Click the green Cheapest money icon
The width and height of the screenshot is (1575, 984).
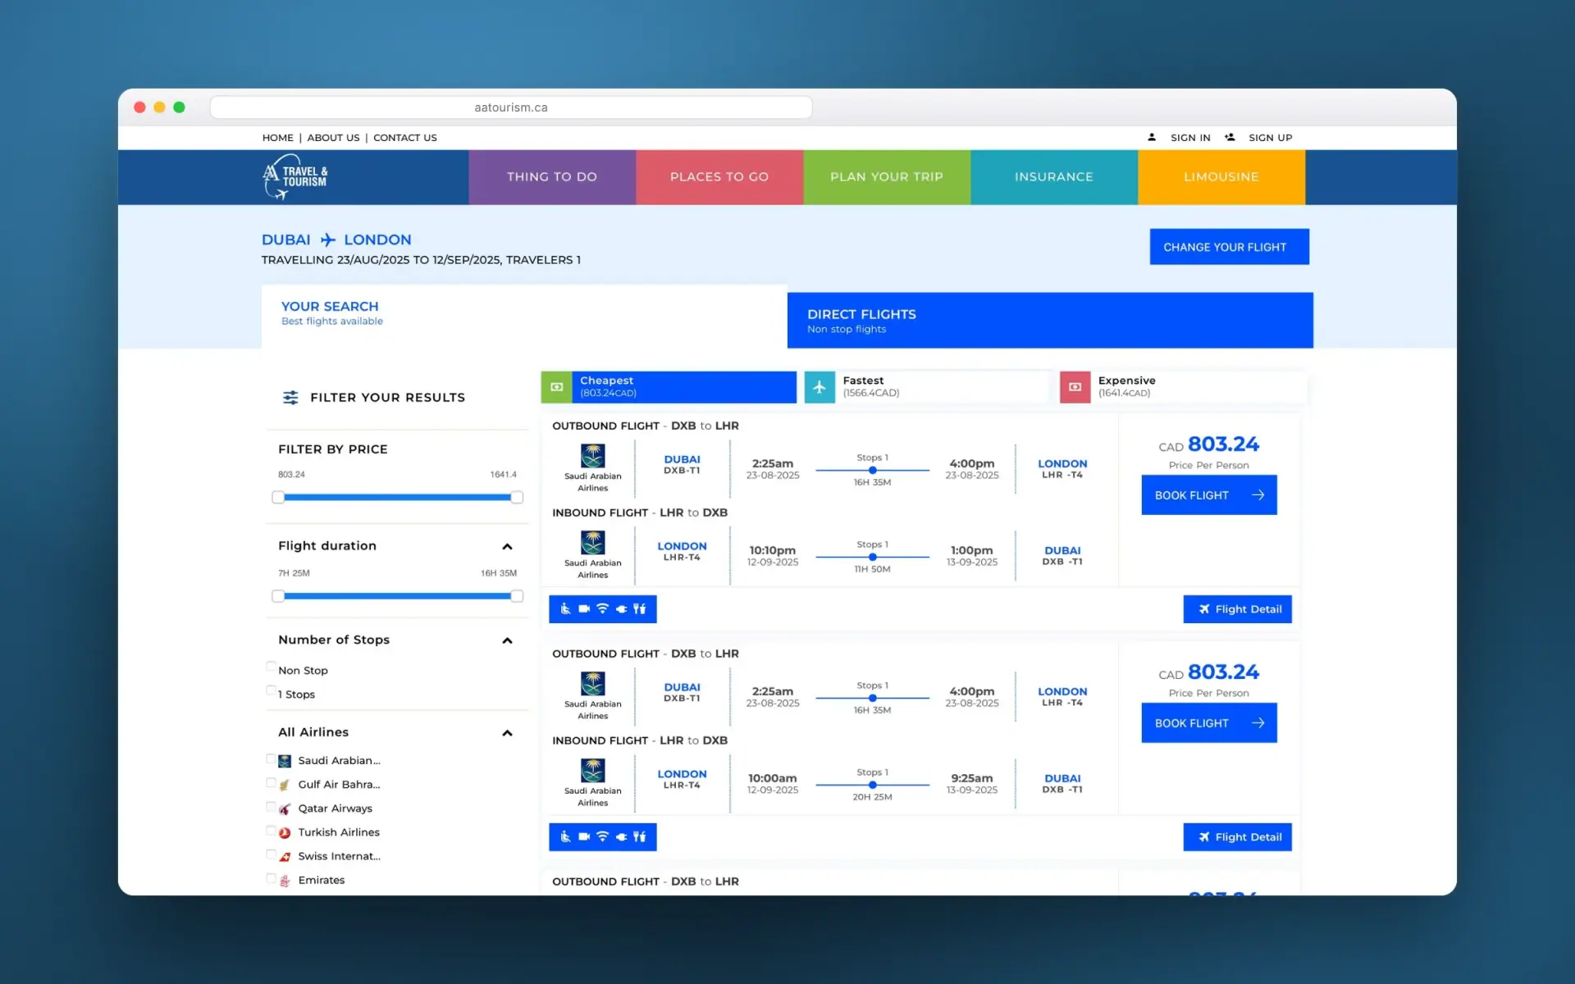tap(556, 387)
